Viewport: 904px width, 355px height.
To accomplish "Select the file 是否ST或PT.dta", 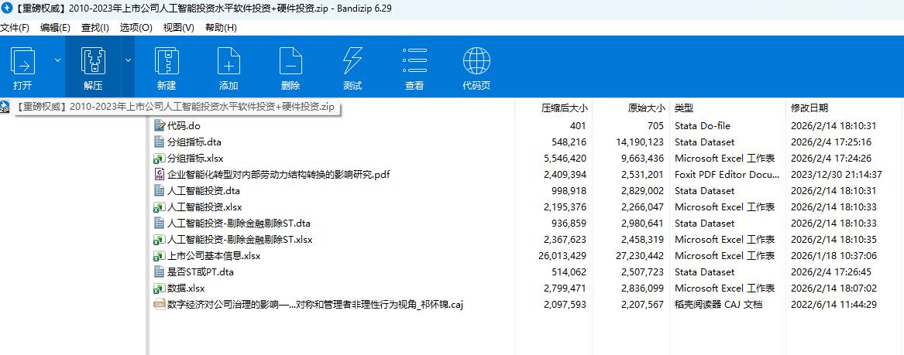I will pos(200,272).
